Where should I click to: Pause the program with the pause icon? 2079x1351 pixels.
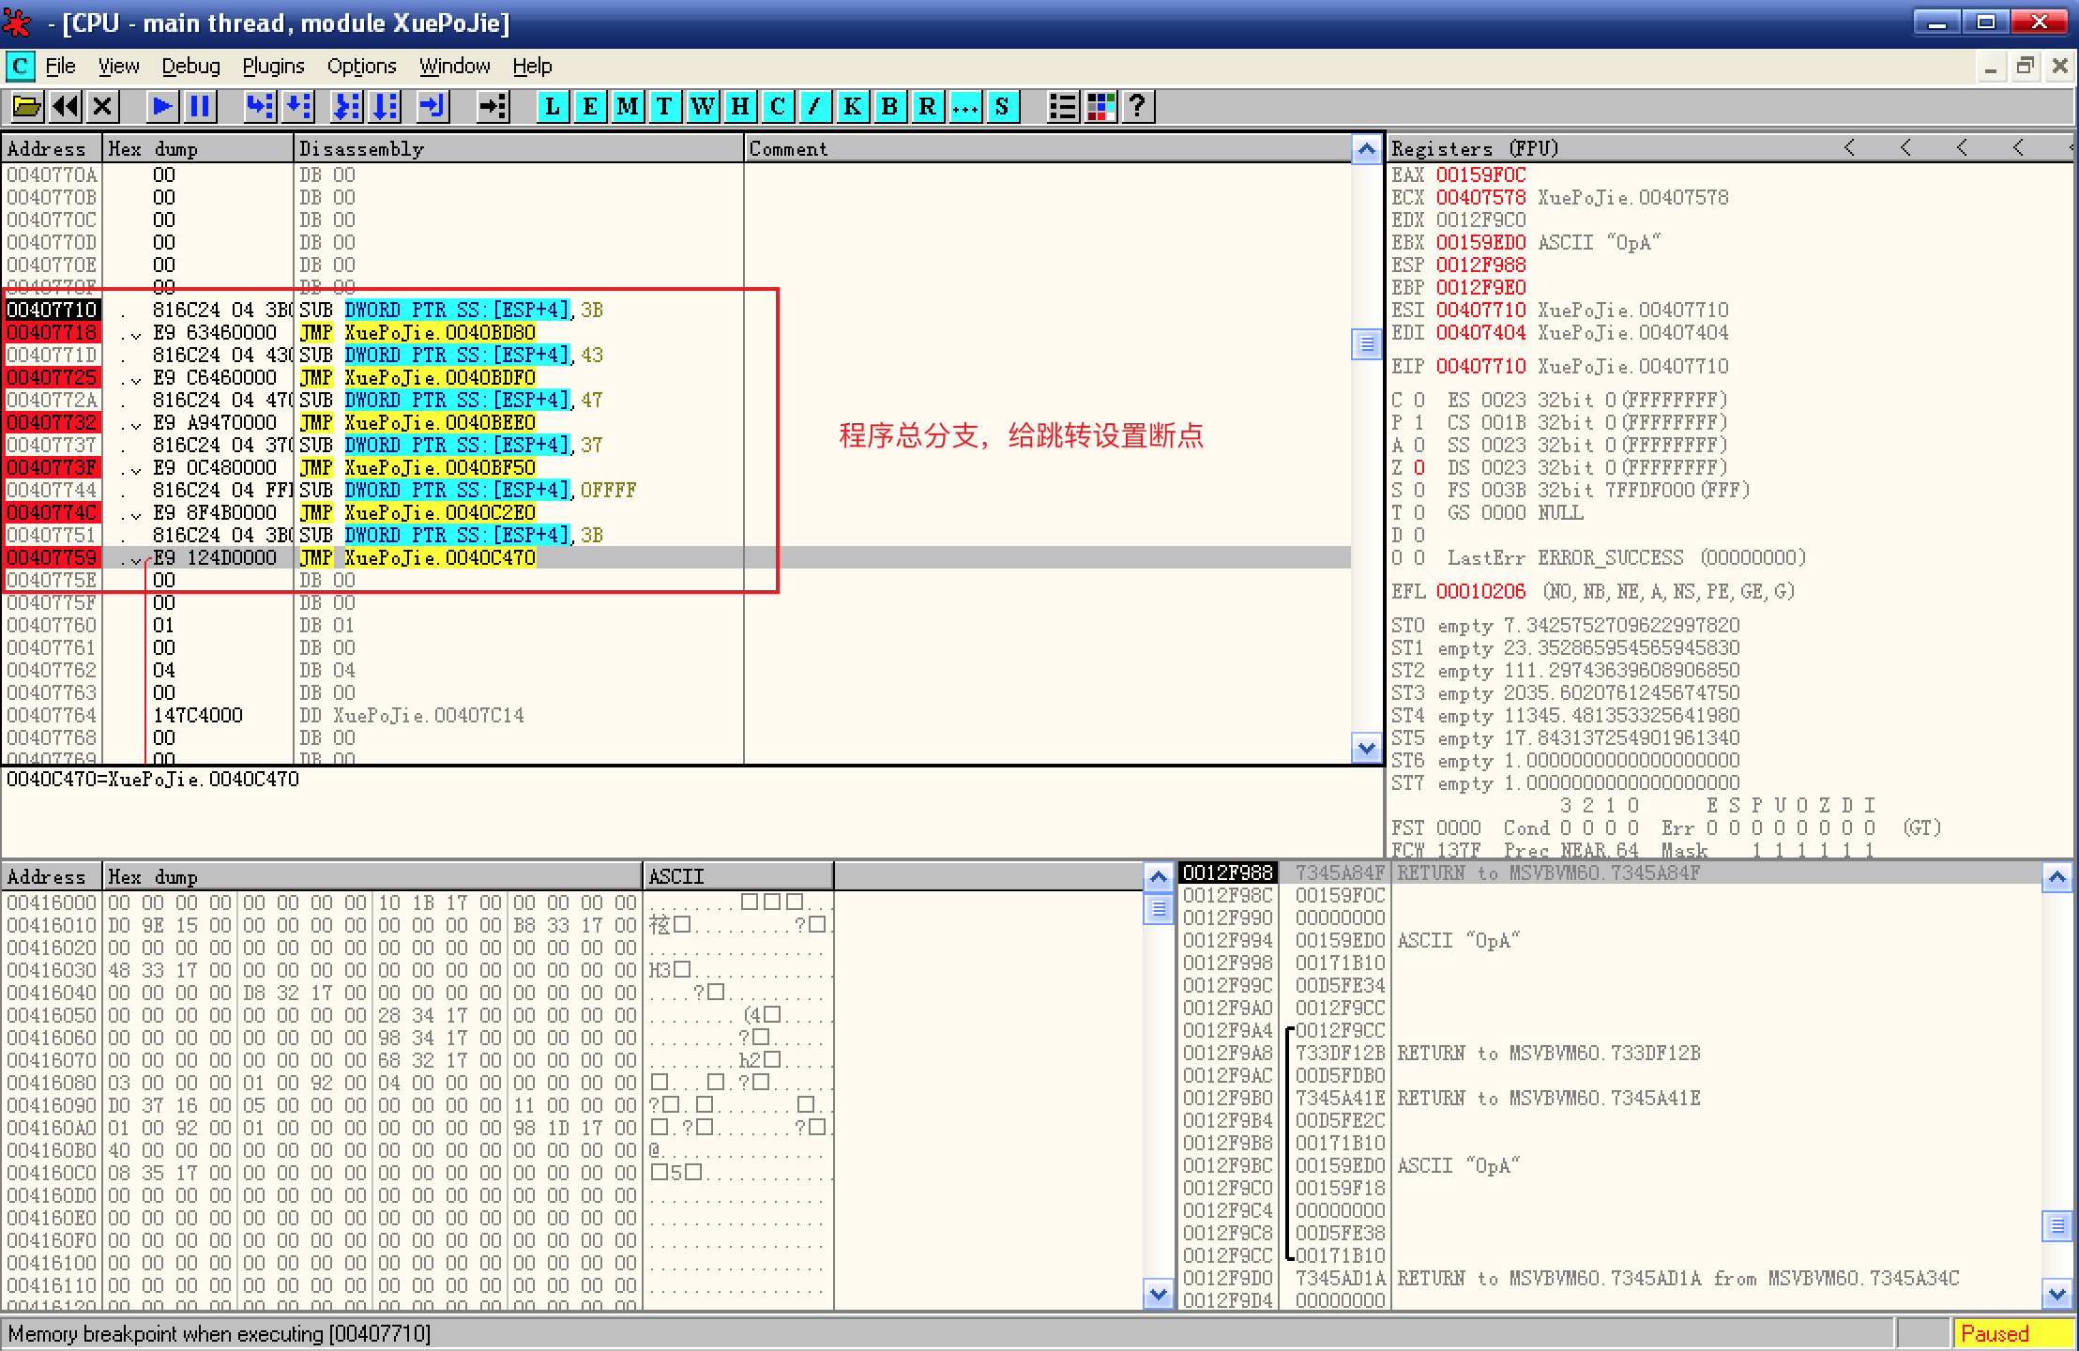click(200, 106)
